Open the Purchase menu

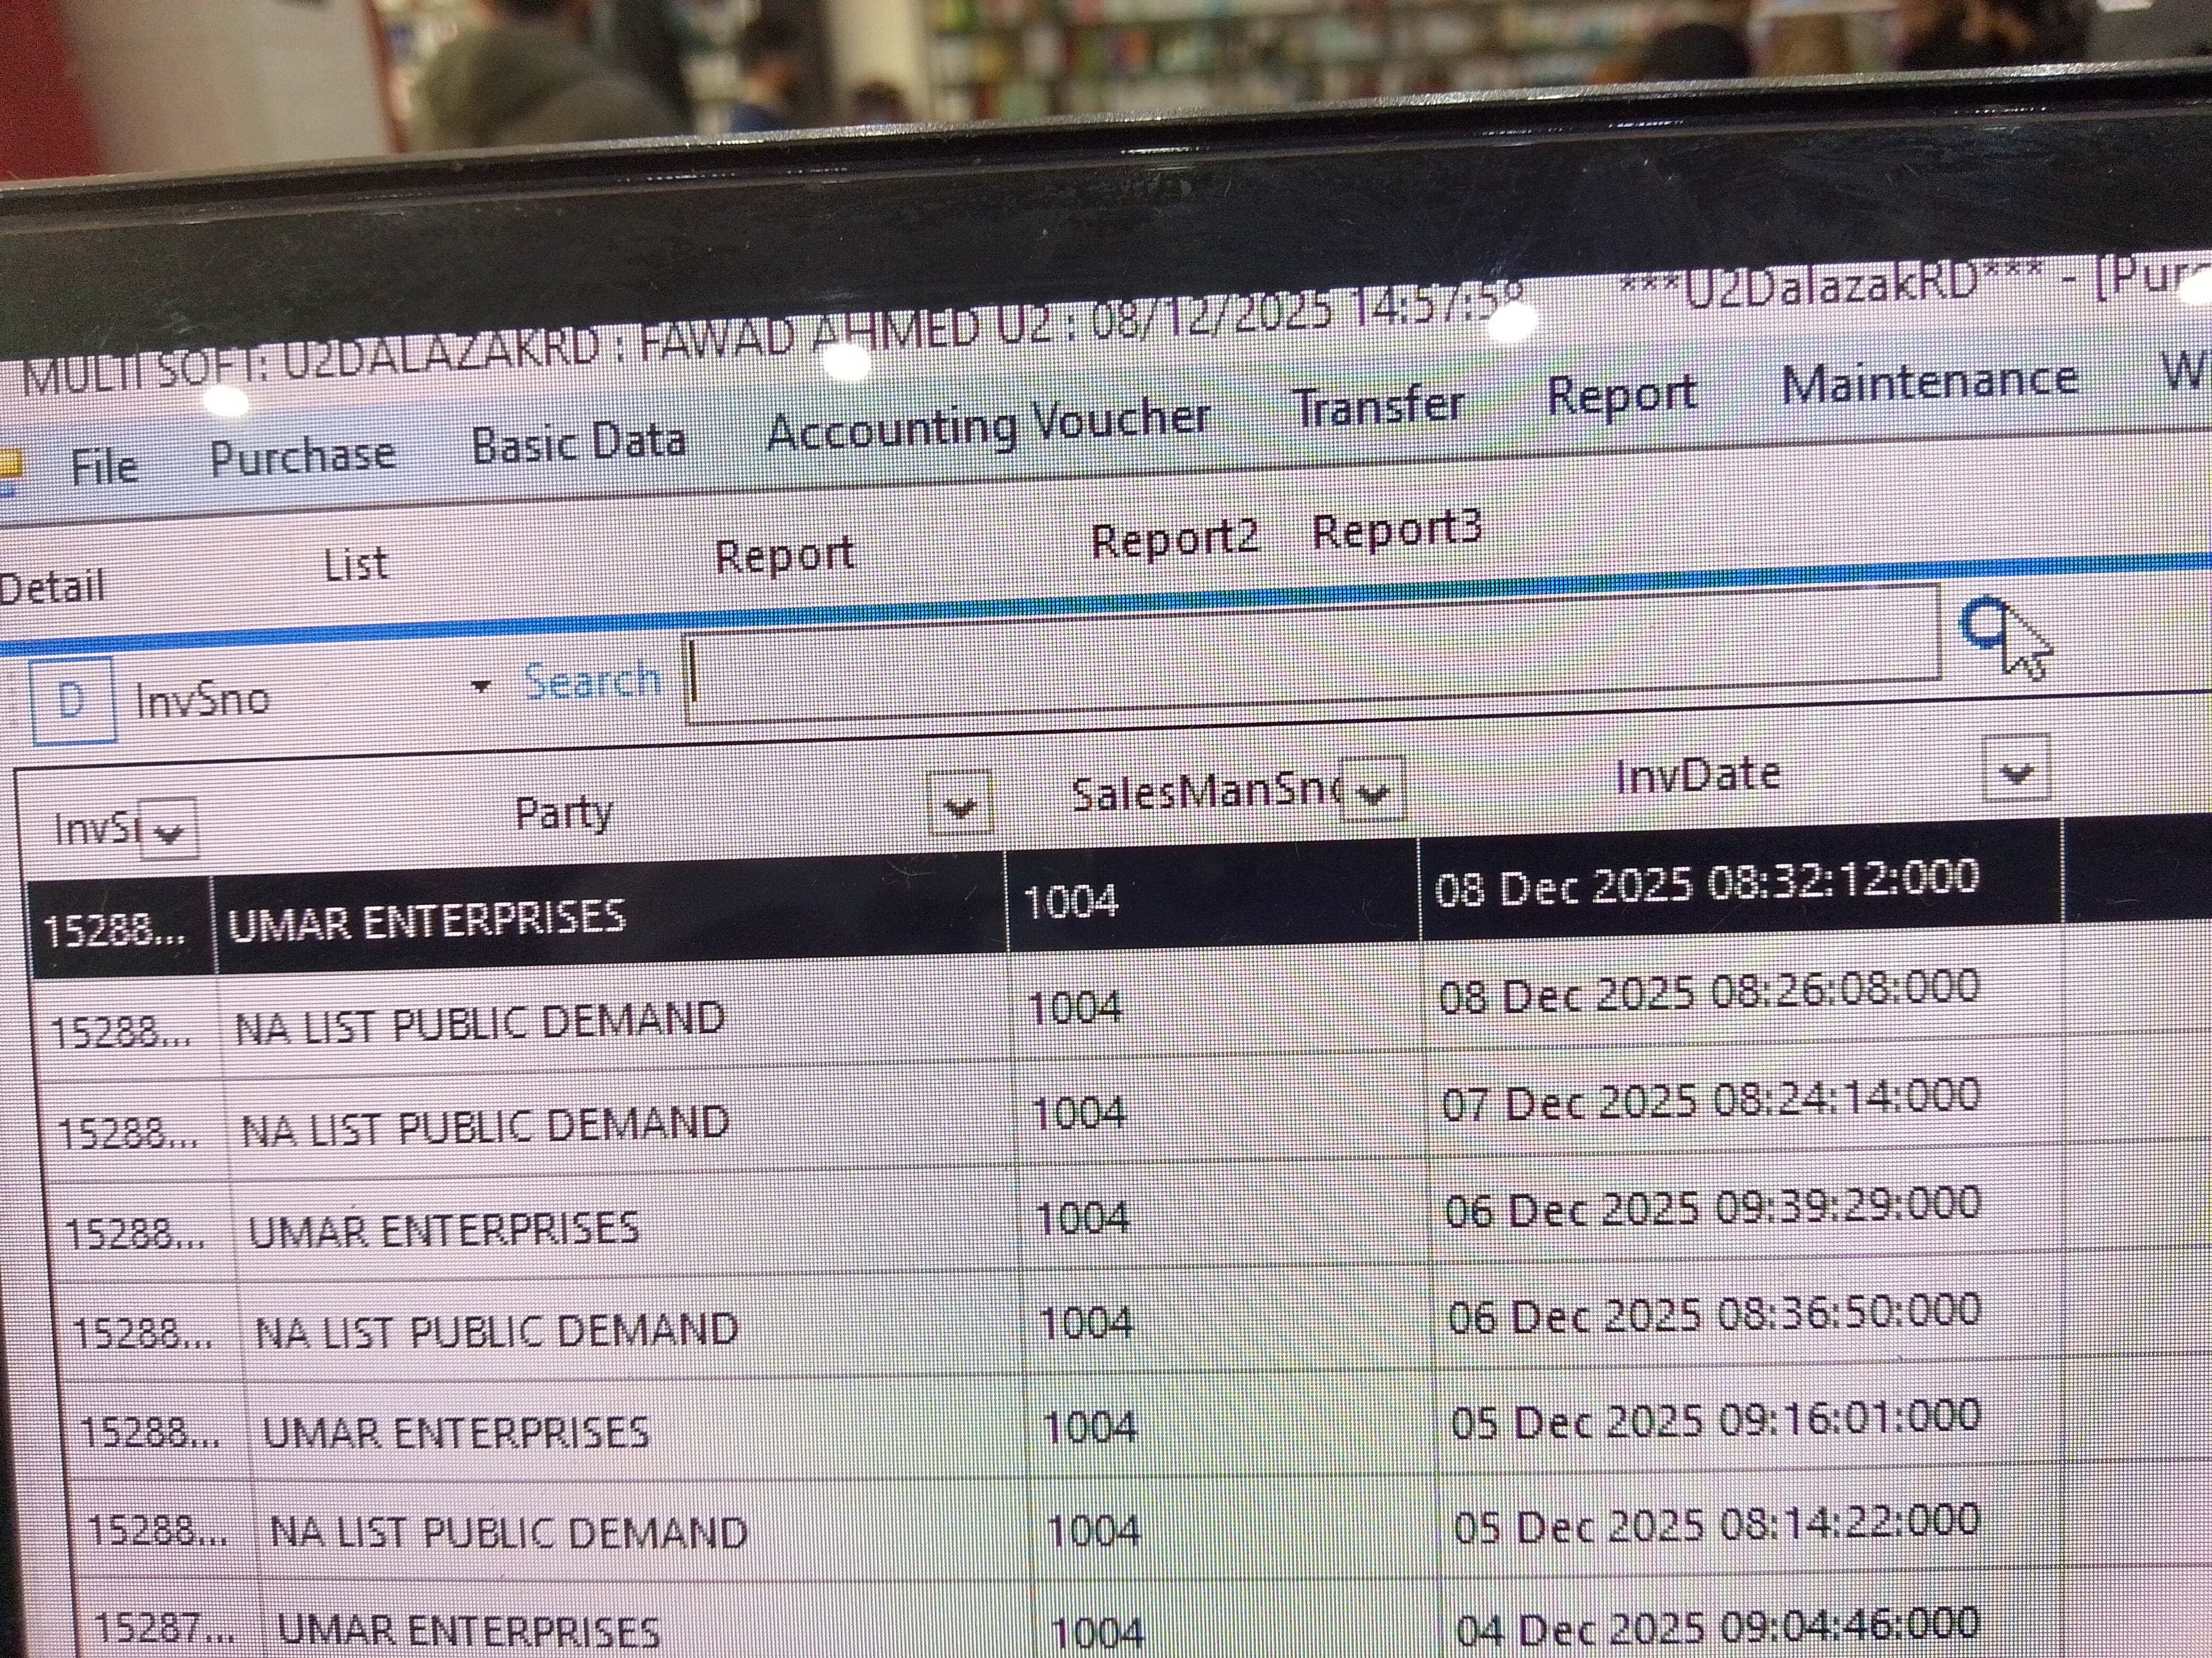(x=302, y=456)
